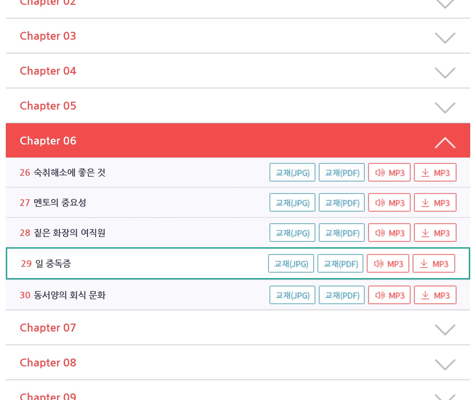
Task: Expand Chapter 05 using its chevron
Action: click(x=445, y=108)
